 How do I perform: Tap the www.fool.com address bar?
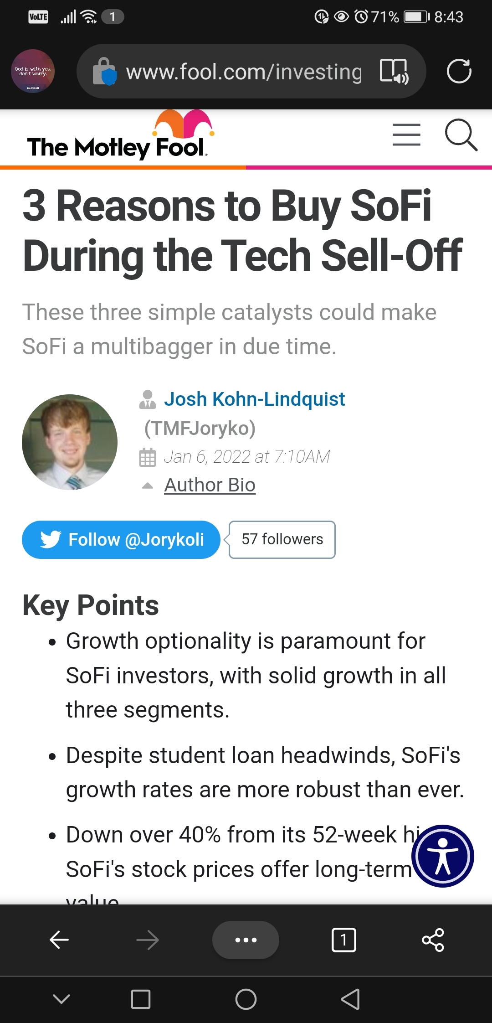[x=243, y=72]
